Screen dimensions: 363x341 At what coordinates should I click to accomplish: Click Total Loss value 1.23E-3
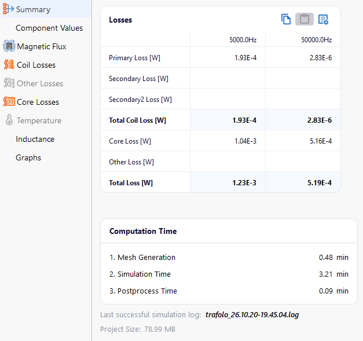[x=244, y=182]
